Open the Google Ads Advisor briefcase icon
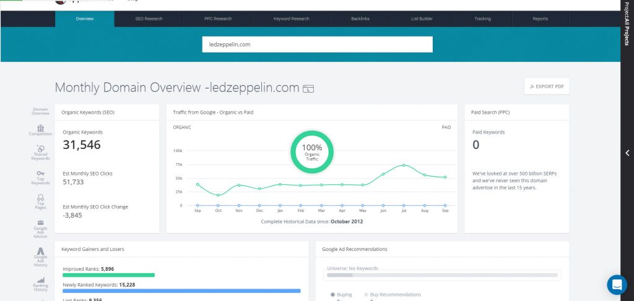The image size is (634, 301). [40, 223]
